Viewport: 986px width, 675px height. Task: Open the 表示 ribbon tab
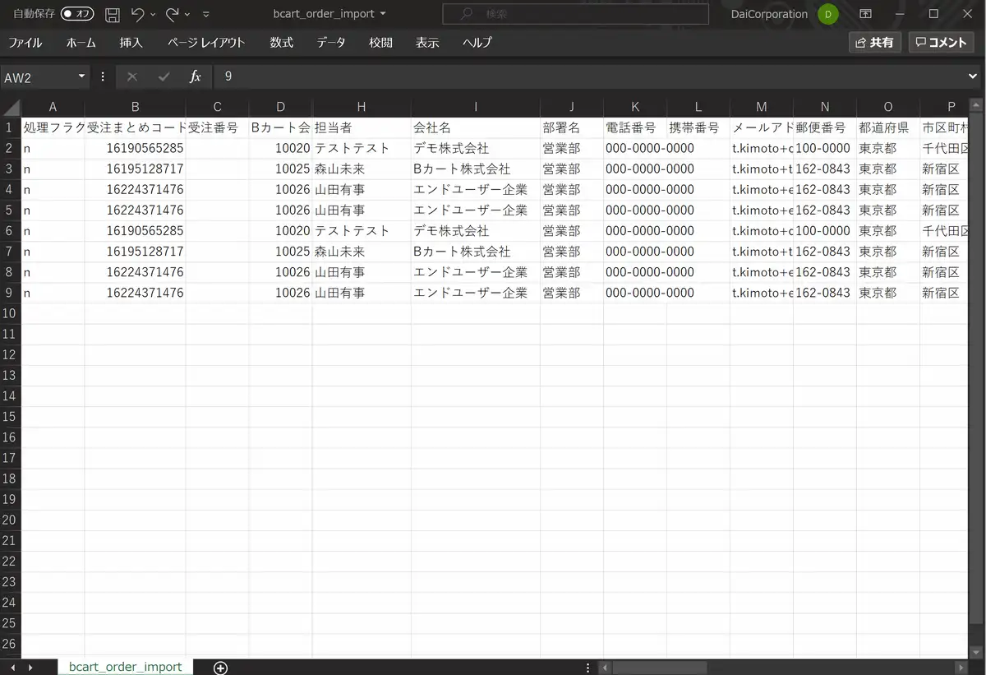[x=427, y=43]
